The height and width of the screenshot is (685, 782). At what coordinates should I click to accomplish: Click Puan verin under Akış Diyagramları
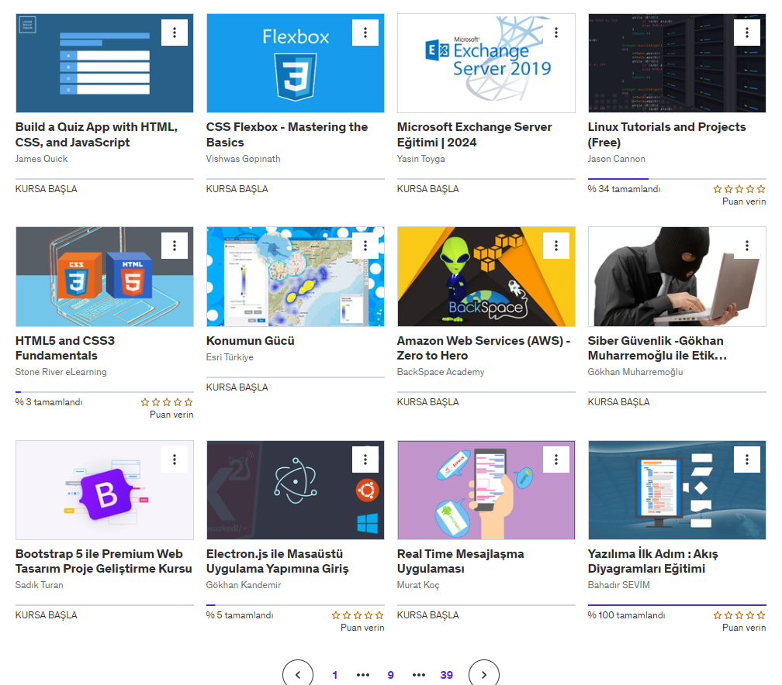coord(744,628)
